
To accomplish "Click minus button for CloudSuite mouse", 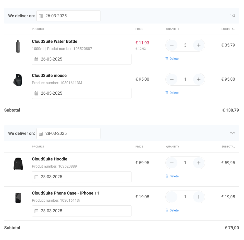I will point(172,79).
